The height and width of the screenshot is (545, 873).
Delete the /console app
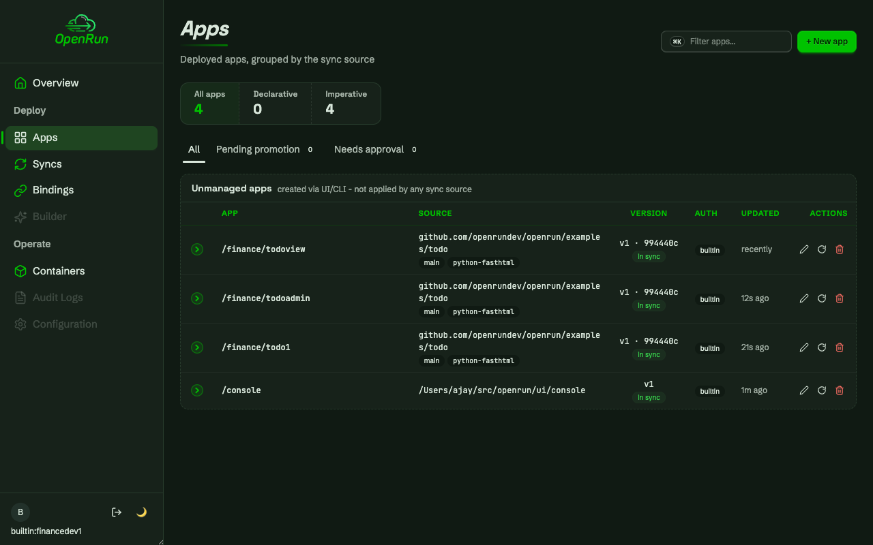(x=840, y=390)
